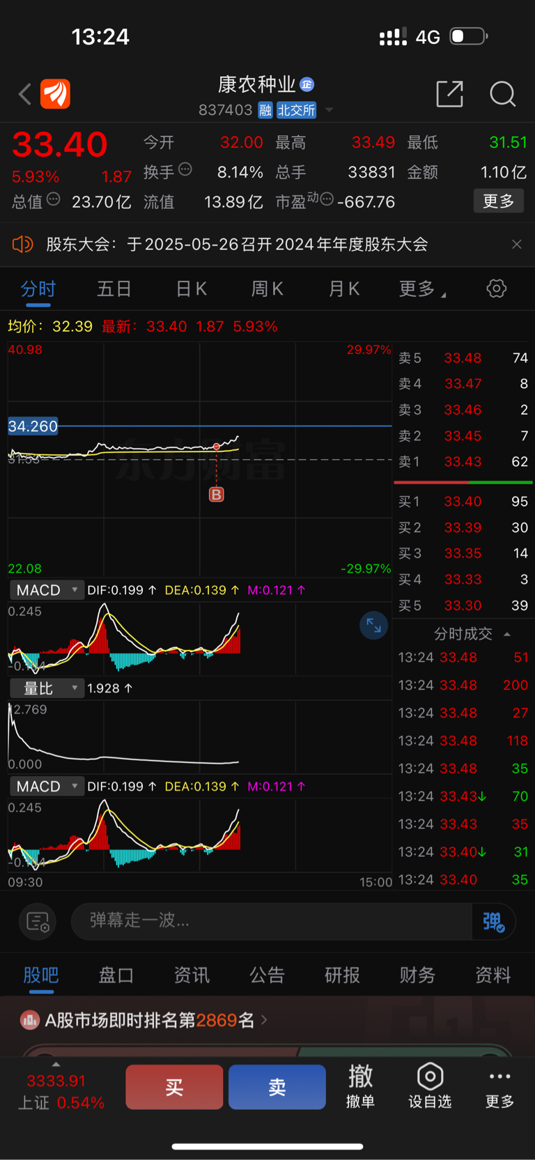535x1160 pixels.
Task: Tap the B buy marker on chart
Action: click(x=217, y=495)
